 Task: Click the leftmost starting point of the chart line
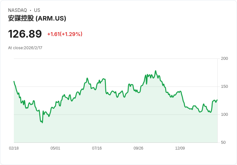coord(14,81)
